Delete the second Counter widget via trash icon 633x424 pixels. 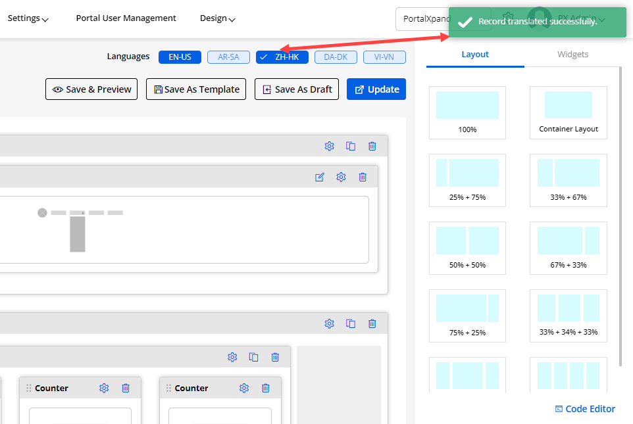[266, 388]
